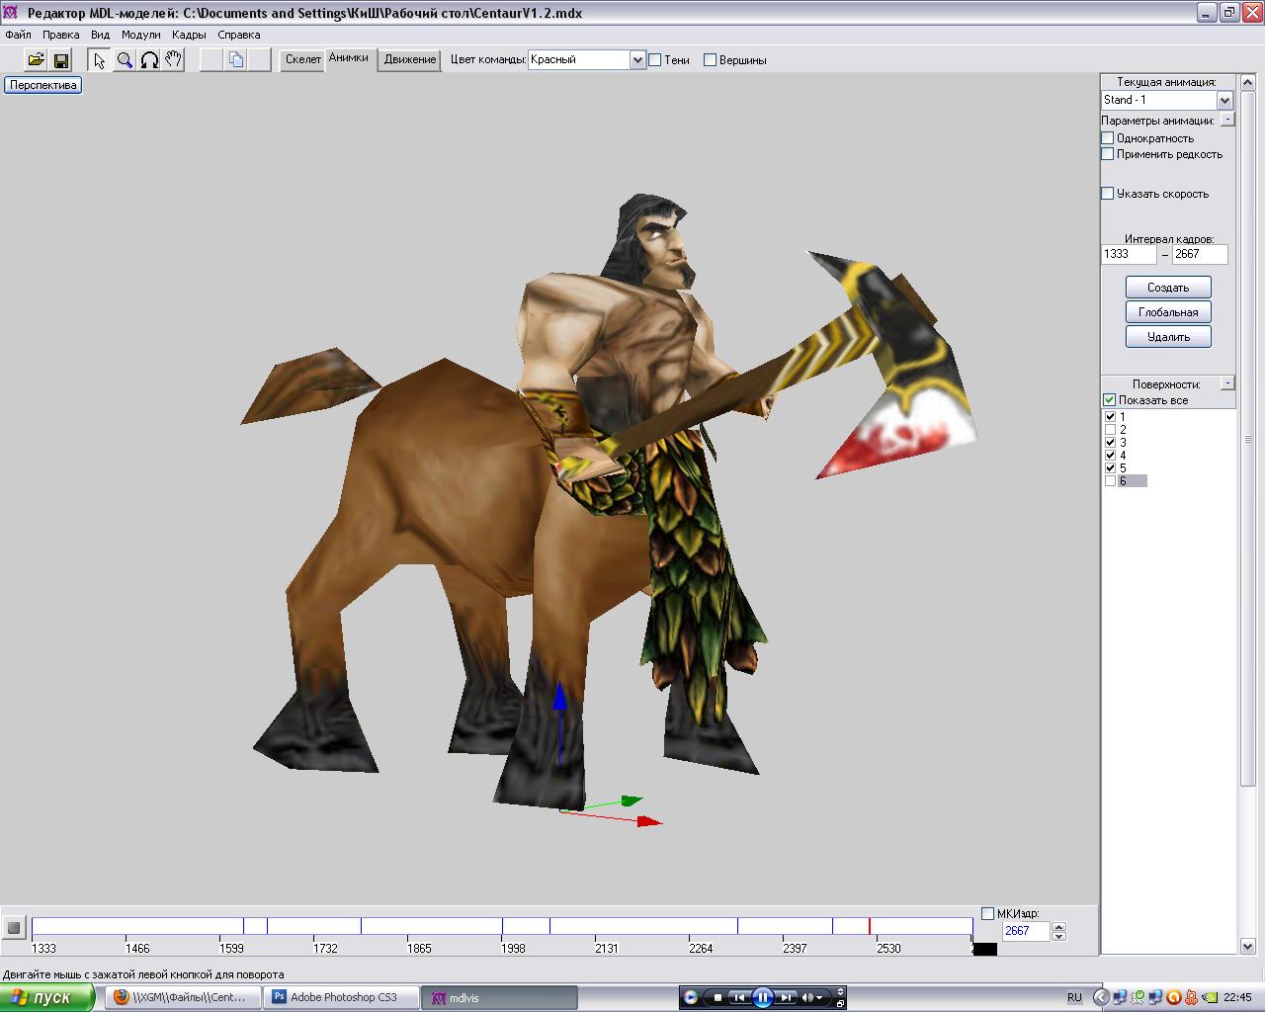Toggle the Тени checkbox
The width and height of the screenshot is (1265, 1012).
click(x=654, y=60)
